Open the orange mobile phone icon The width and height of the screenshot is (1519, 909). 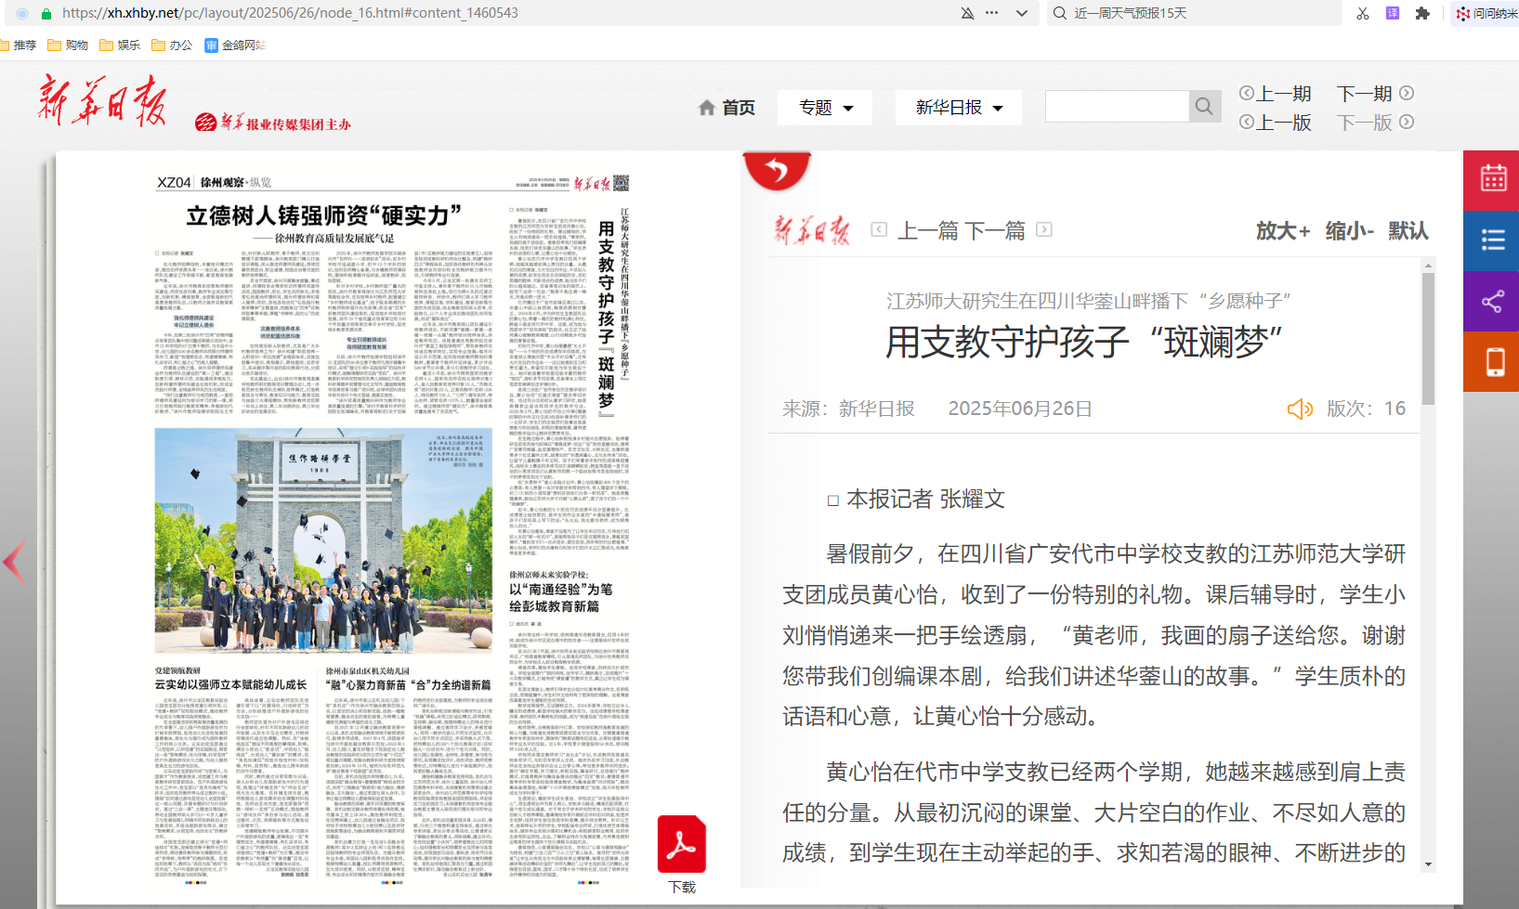click(x=1492, y=361)
